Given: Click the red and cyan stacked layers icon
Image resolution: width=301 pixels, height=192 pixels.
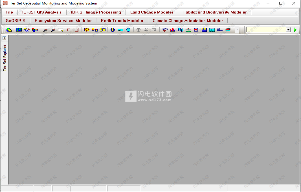Looking at the screenshot, I should pyautogui.click(x=228, y=30).
